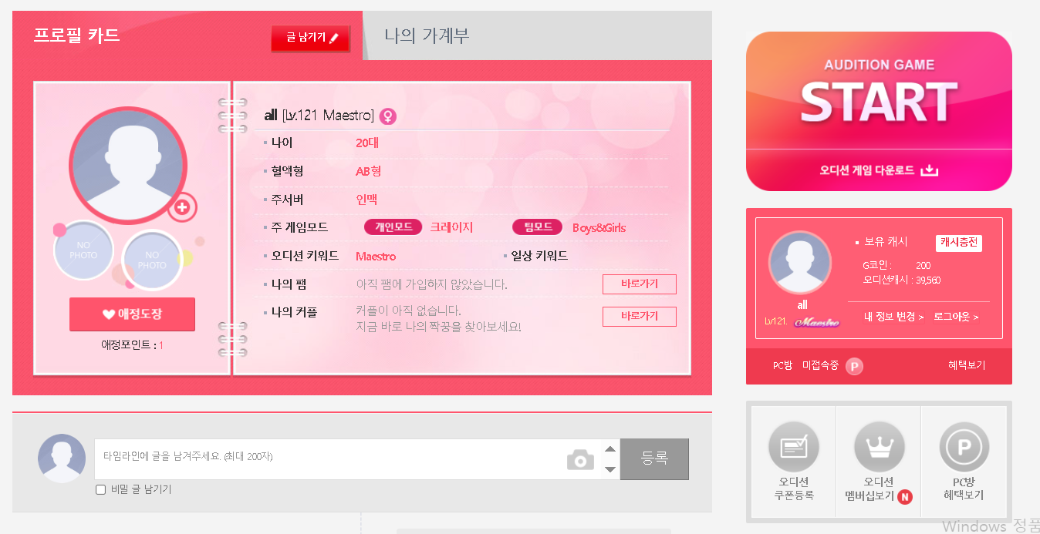
Task: Open the 내 정보 변경 link
Action: pyautogui.click(x=893, y=317)
